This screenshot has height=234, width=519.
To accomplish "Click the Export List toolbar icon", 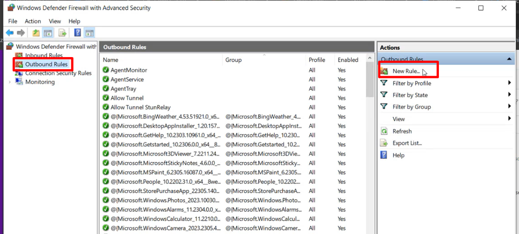I will coord(62,33).
